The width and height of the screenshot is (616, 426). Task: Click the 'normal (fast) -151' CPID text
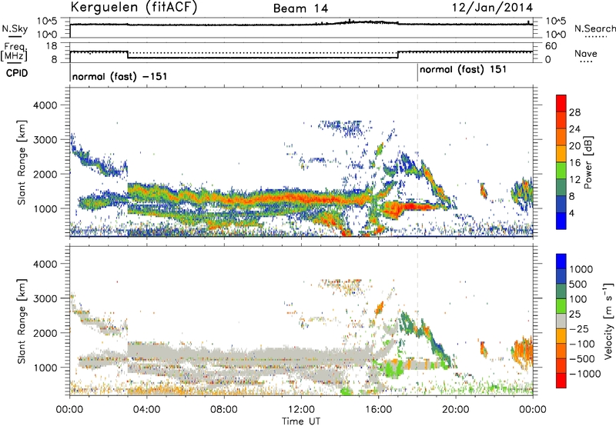pyautogui.click(x=119, y=76)
